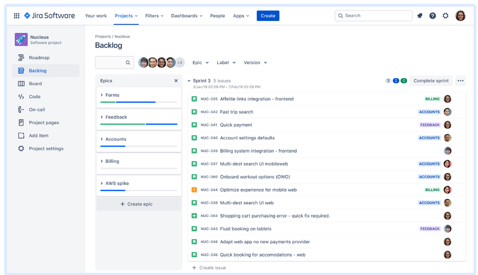Click the Roadmap icon in sidebar

pos(21,57)
